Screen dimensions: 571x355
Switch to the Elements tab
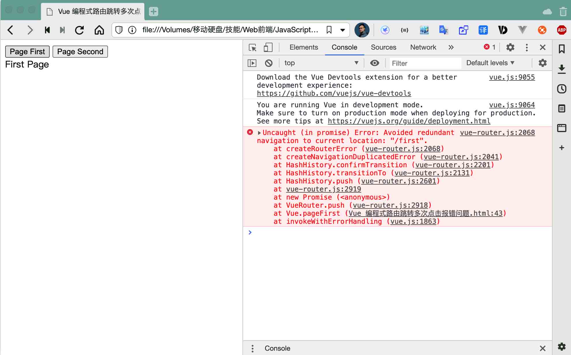(304, 47)
